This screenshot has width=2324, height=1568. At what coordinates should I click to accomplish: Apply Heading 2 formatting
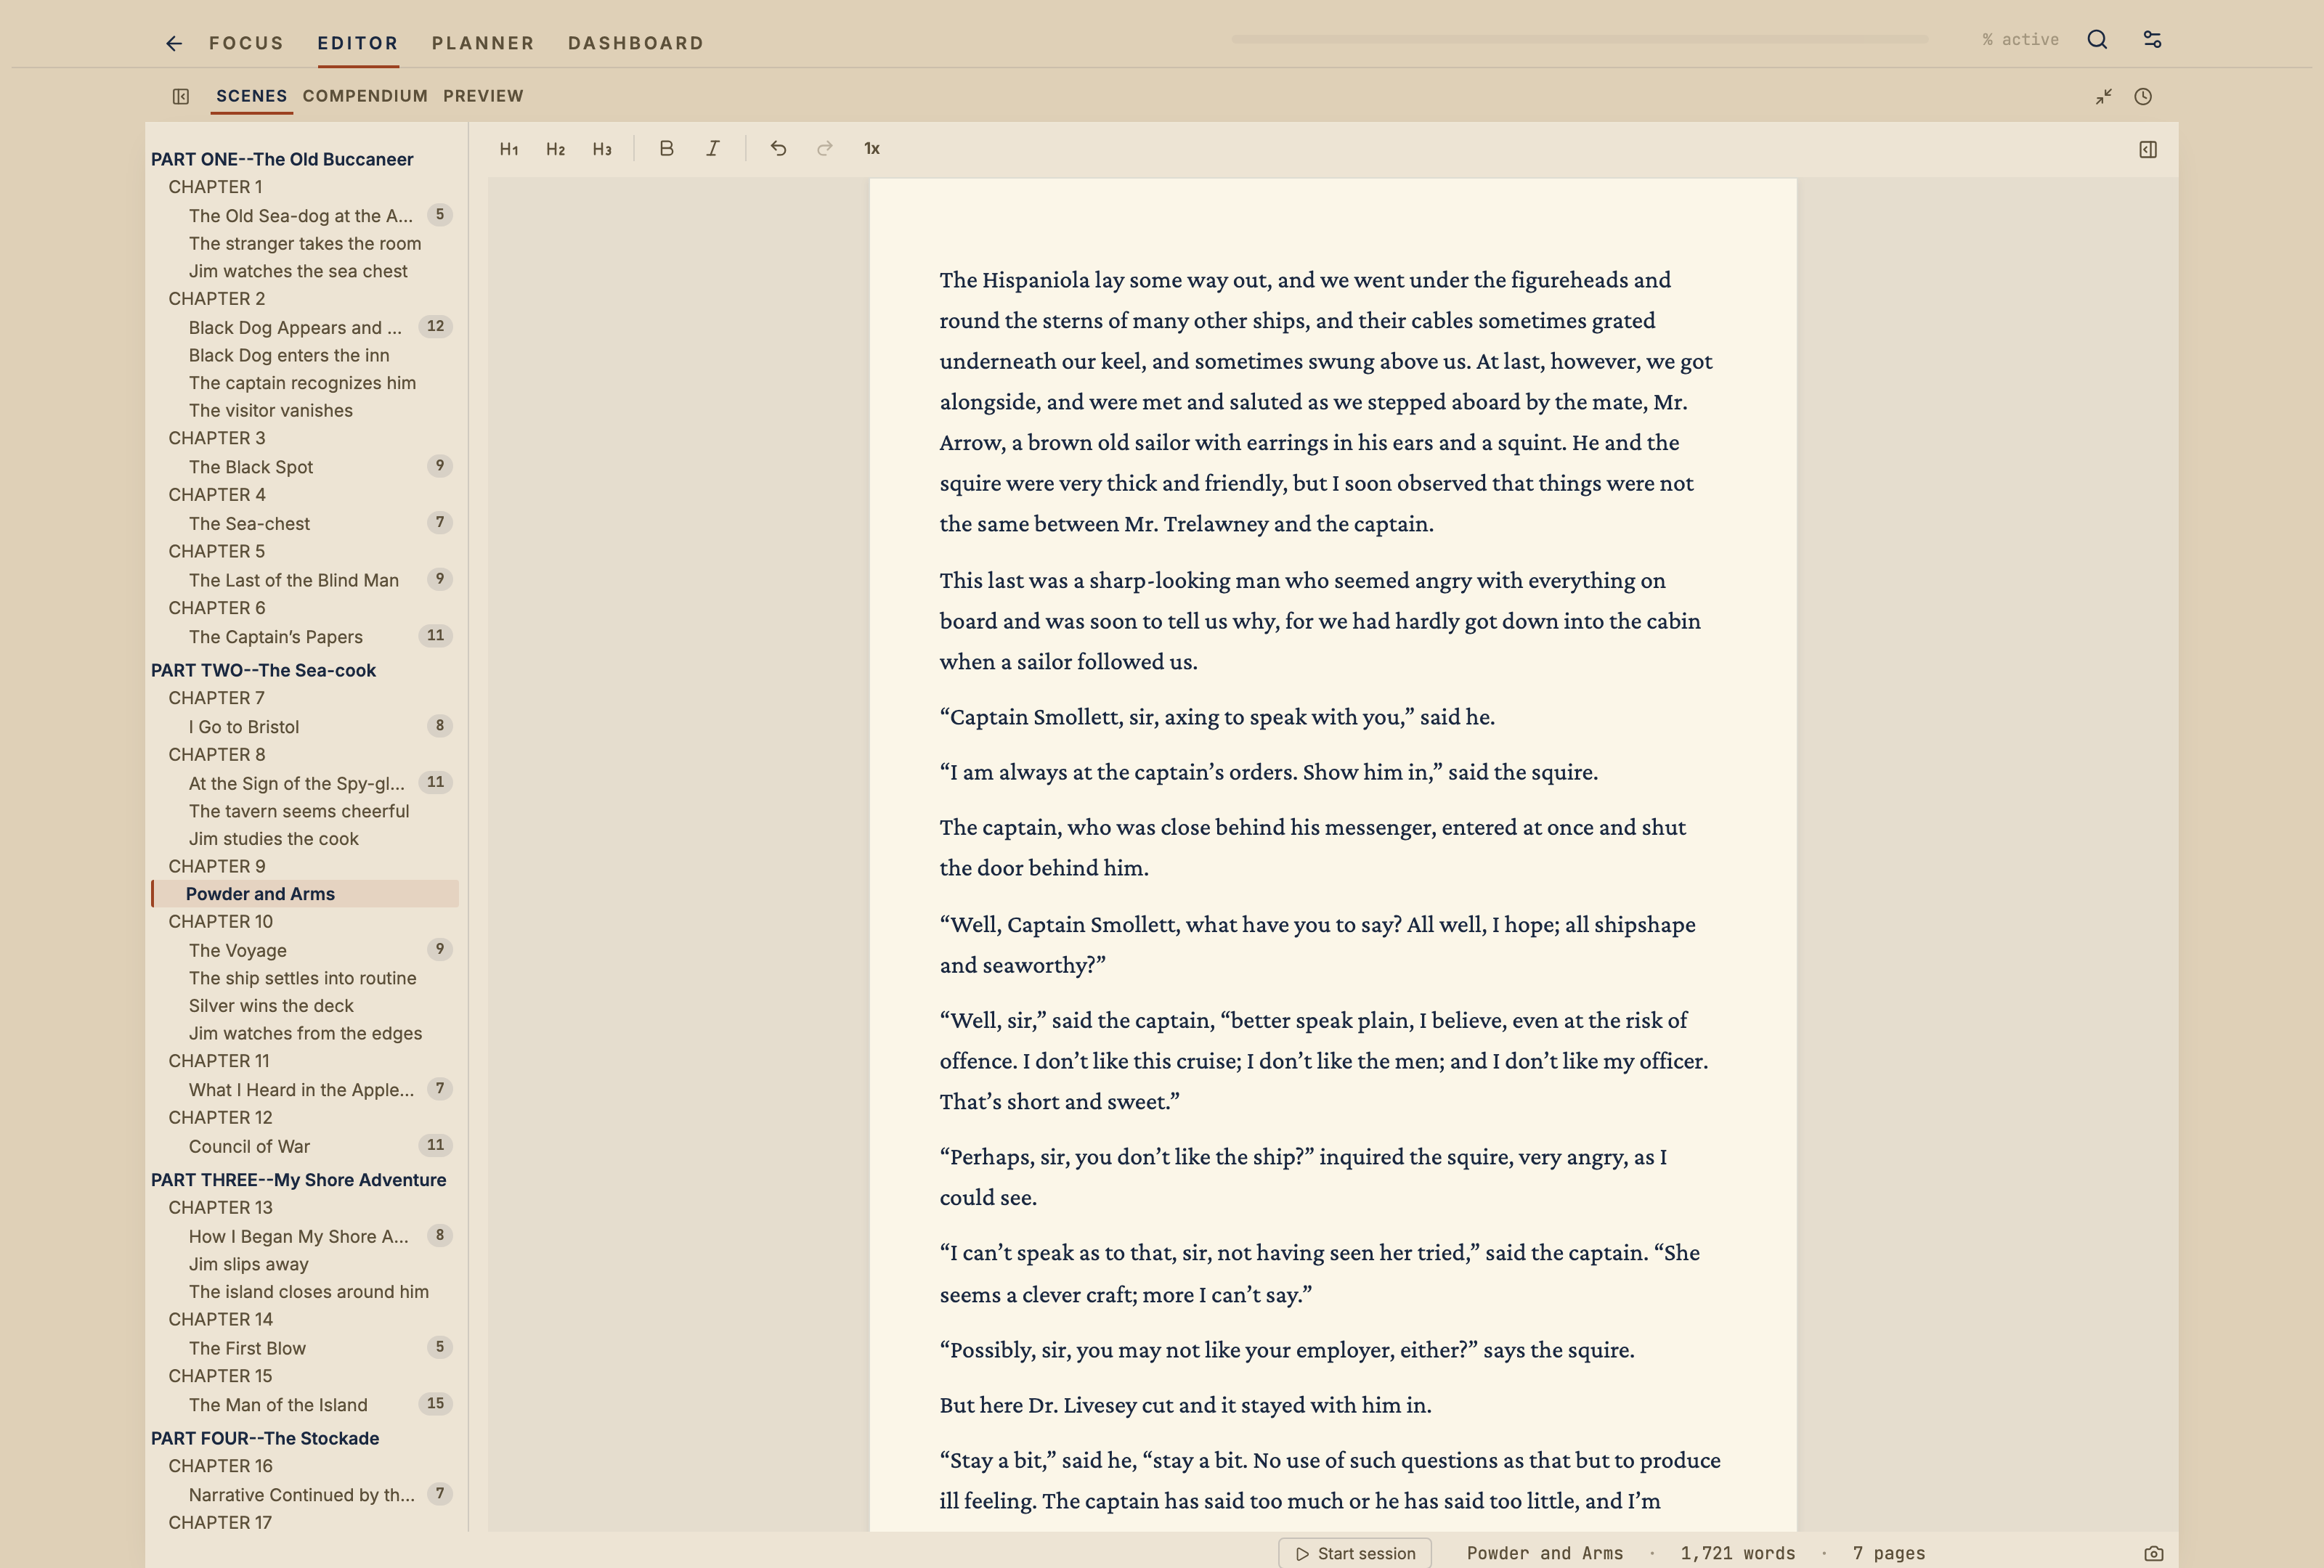tap(555, 149)
